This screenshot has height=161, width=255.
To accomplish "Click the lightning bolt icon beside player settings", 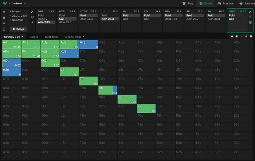I will [32, 22].
